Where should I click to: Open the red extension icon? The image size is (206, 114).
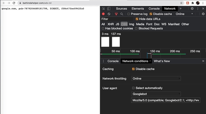187,3
